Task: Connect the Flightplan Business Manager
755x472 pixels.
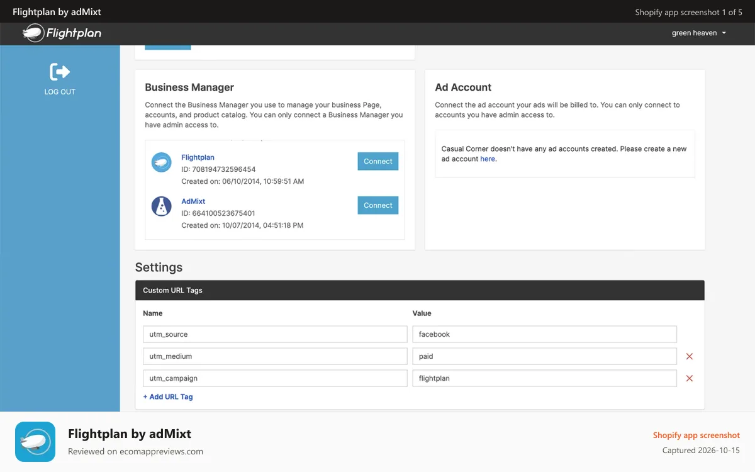Action: (x=378, y=161)
